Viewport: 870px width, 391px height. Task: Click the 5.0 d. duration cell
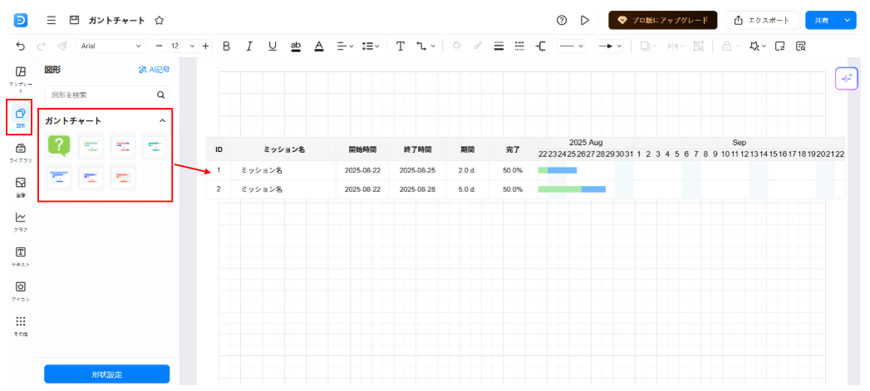pyautogui.click(x=467, y=189)
